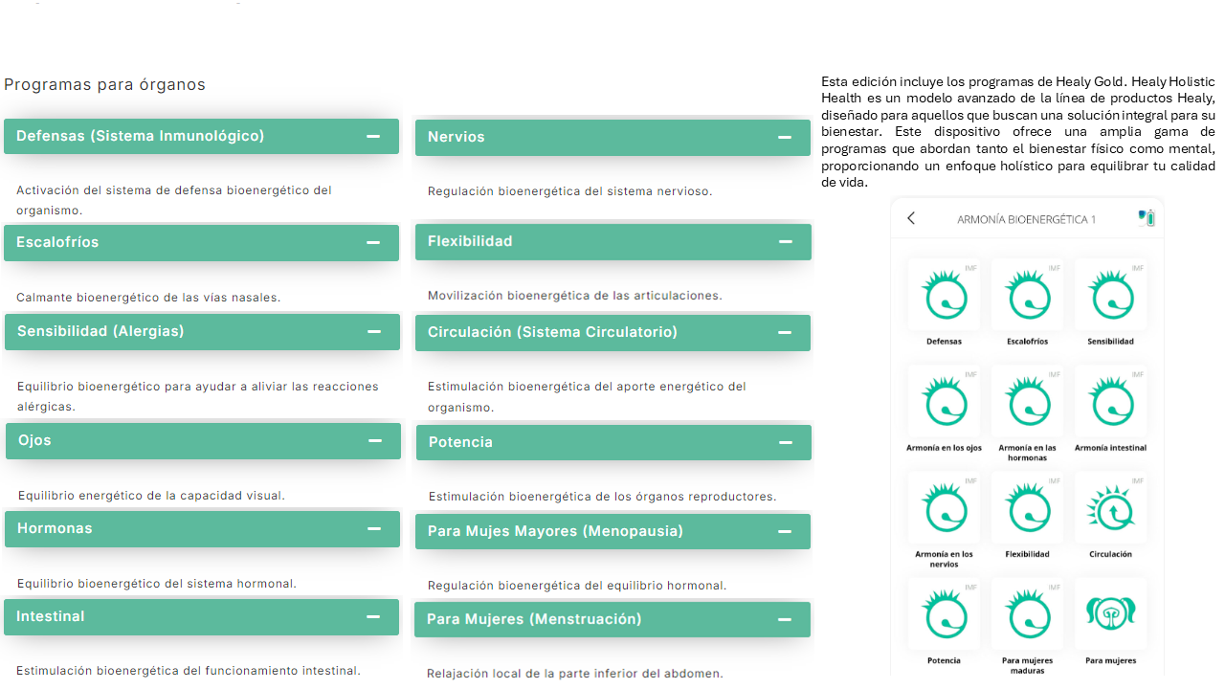Go back with the phone arrow
This screenshot has width=1225, height=689.
click(911, 218)
